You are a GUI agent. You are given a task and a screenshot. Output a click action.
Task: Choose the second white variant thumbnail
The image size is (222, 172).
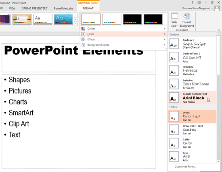pos(111,19)
